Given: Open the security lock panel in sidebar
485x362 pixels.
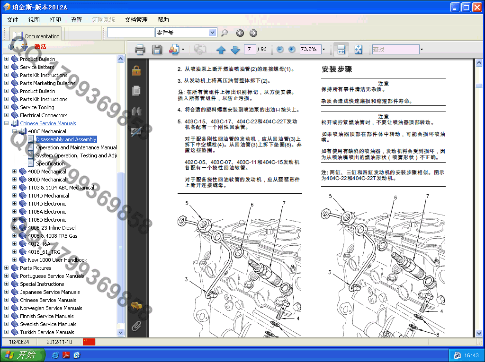Looking at the screenshot, I should coord(136,71).
